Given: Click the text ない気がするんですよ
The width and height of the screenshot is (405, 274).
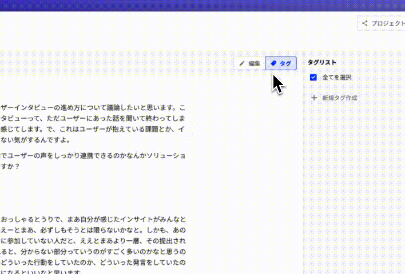Looking at the screenshot, I should click(34, 140).
